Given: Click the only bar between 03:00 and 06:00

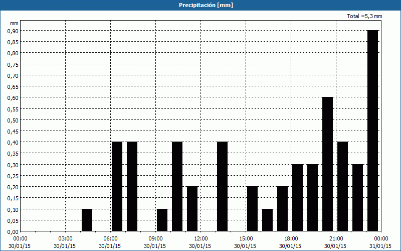Looking at the screenshot, I should [87, 220].
